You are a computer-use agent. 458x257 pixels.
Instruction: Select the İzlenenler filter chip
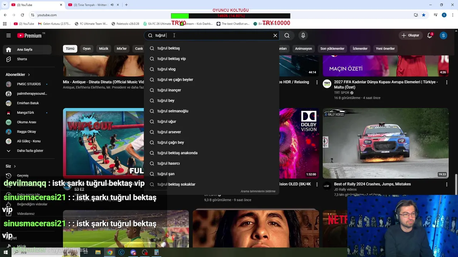(360, 49)
